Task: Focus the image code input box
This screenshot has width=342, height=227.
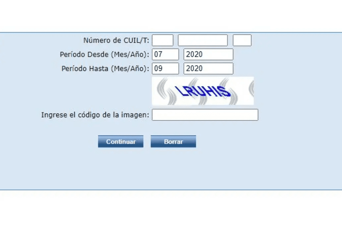Action: point(205,115)
